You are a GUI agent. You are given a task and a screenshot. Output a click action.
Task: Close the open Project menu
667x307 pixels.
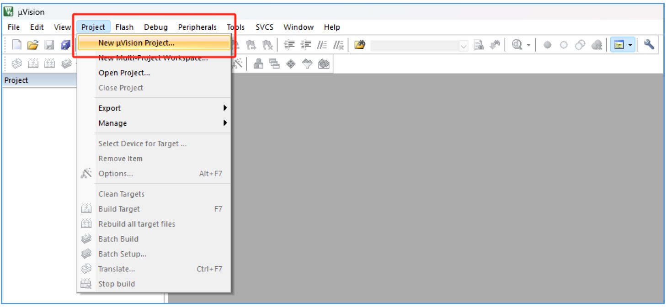pos(93,27)
